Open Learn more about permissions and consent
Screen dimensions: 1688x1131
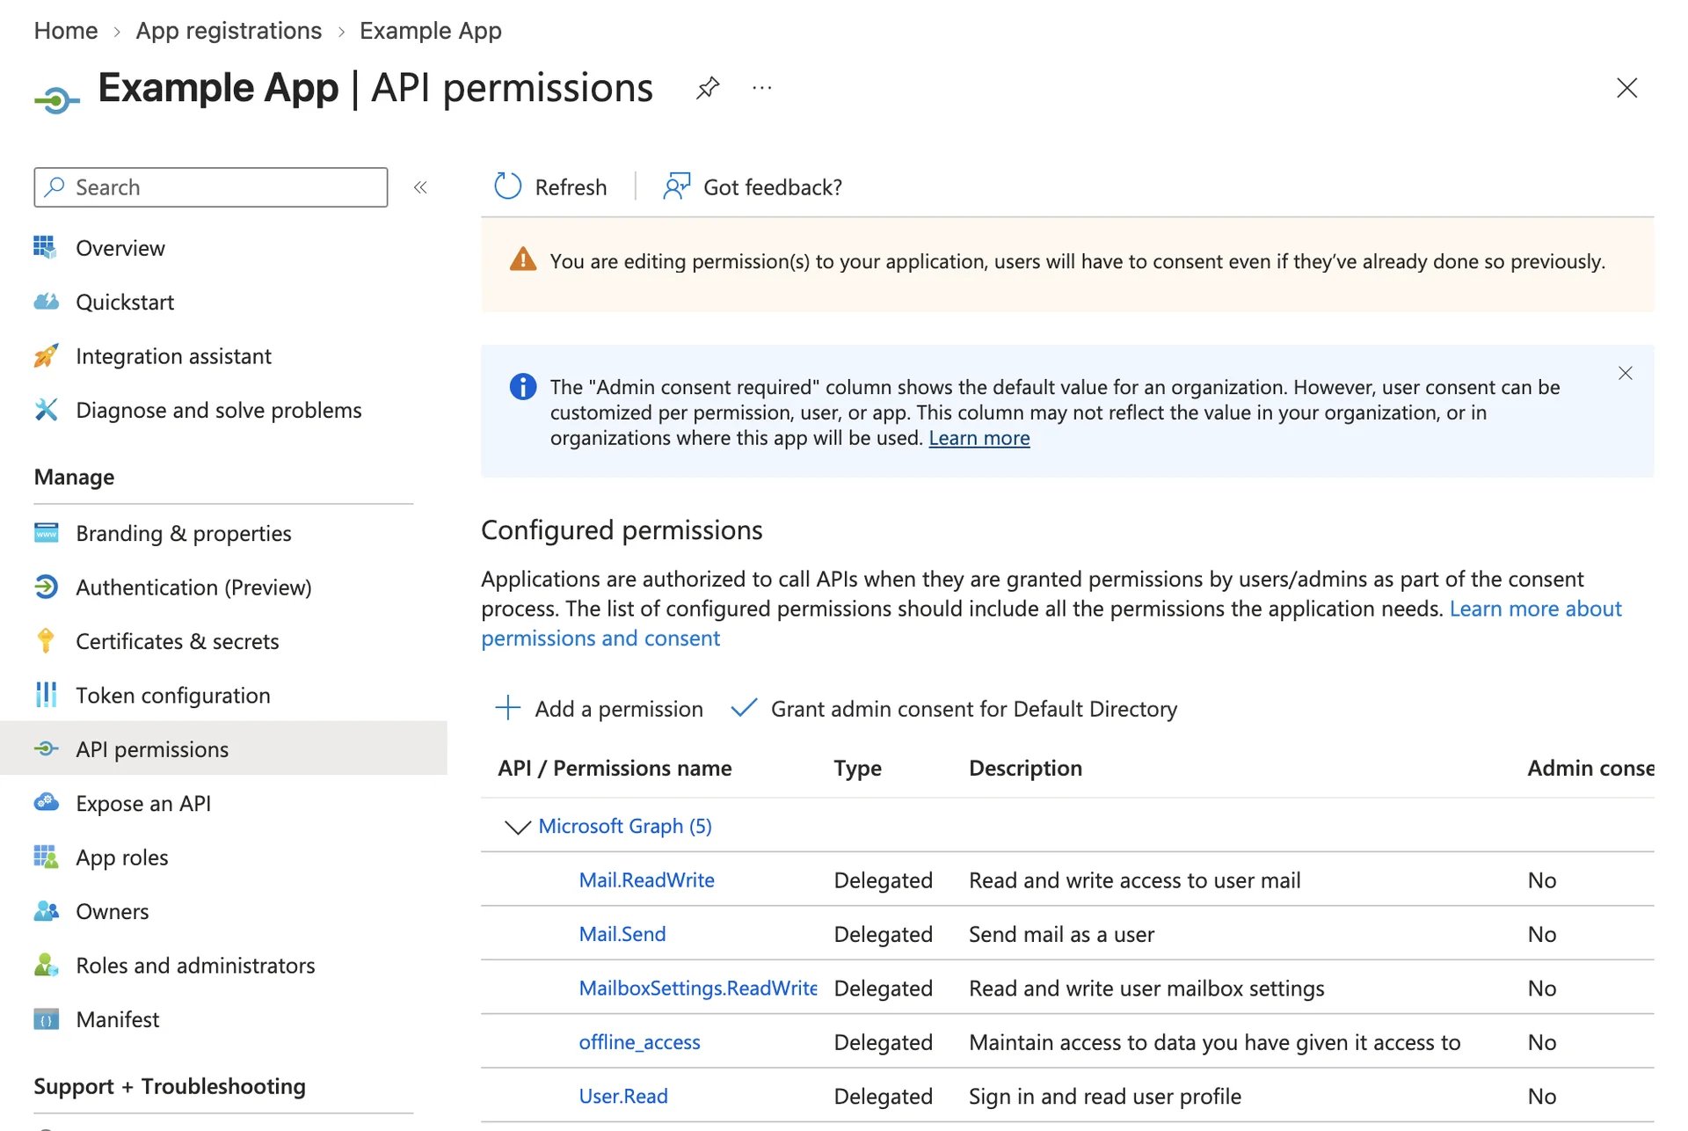(1051, 624)
